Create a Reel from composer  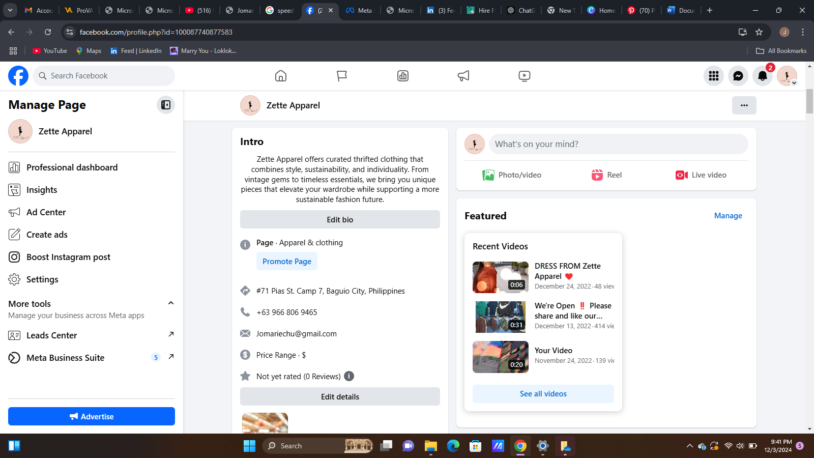(x=606, y=175)
